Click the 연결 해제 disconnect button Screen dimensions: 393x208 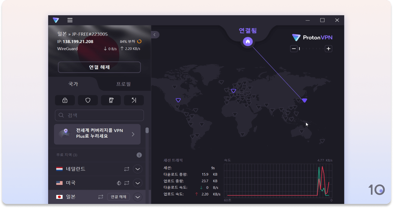coord(99,67)
